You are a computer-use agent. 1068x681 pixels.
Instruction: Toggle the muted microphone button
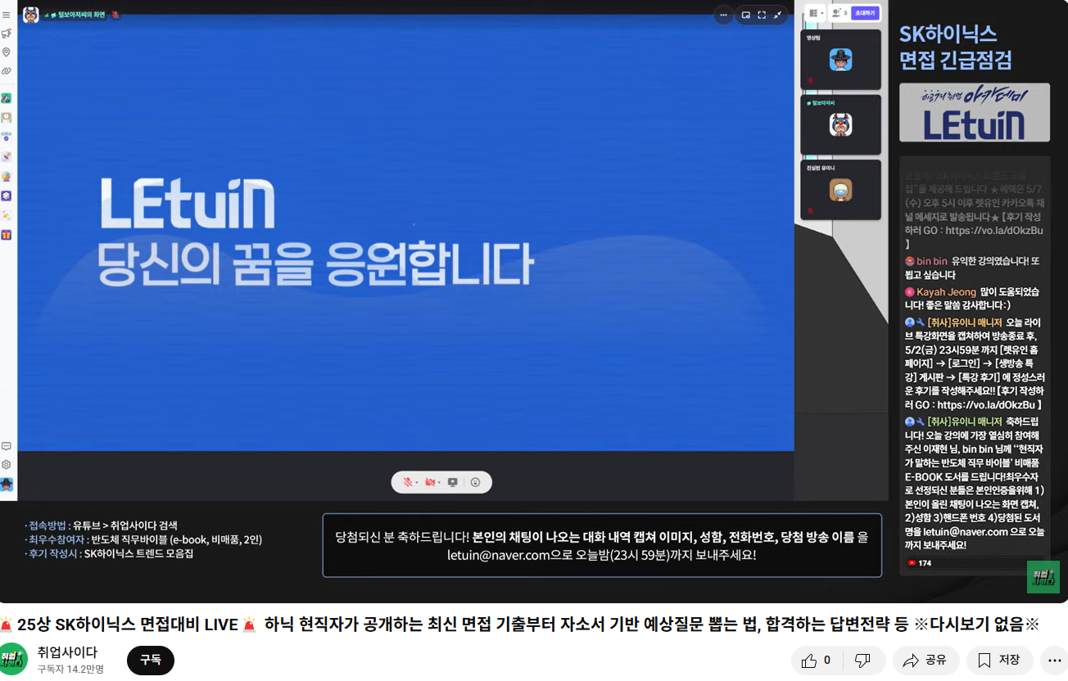tap(407, 482)
